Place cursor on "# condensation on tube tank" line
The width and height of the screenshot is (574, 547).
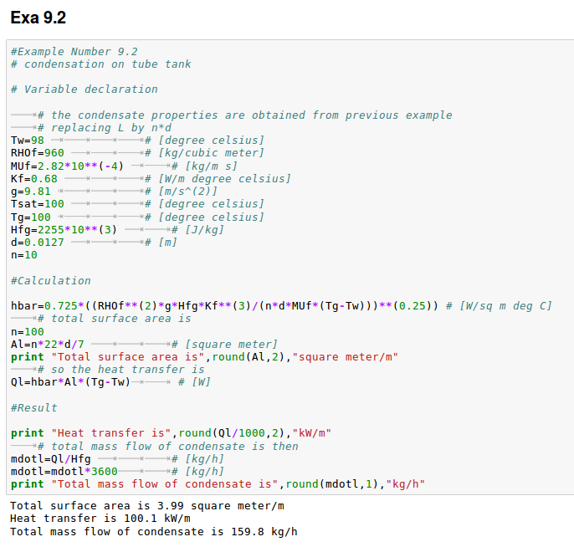click(100, 64)
